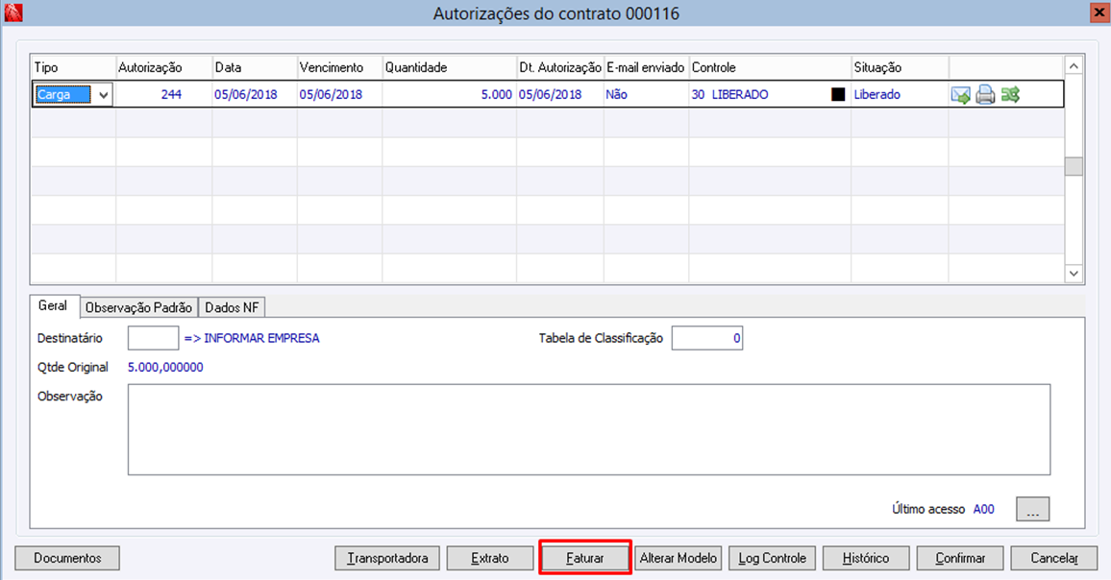Open the Tipo dropdown showing Carga
This screenshot has width=1111, height=580.
click(x=103, y=94)
